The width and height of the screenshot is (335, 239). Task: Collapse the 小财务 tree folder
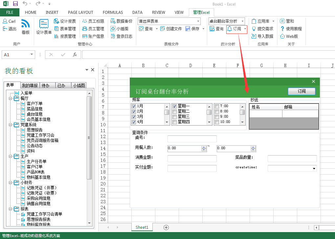click(x=10, y=183)
